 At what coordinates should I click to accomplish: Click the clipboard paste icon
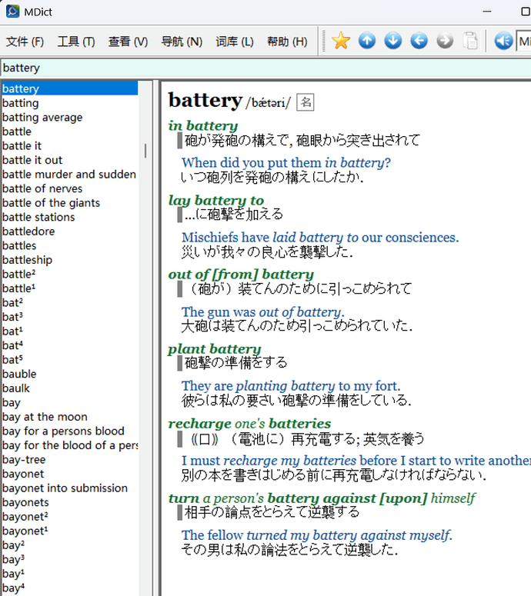point(470,41)
